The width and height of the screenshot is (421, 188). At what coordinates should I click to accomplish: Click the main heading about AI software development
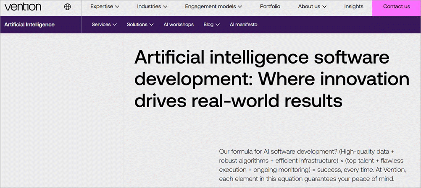pos(271,79)
